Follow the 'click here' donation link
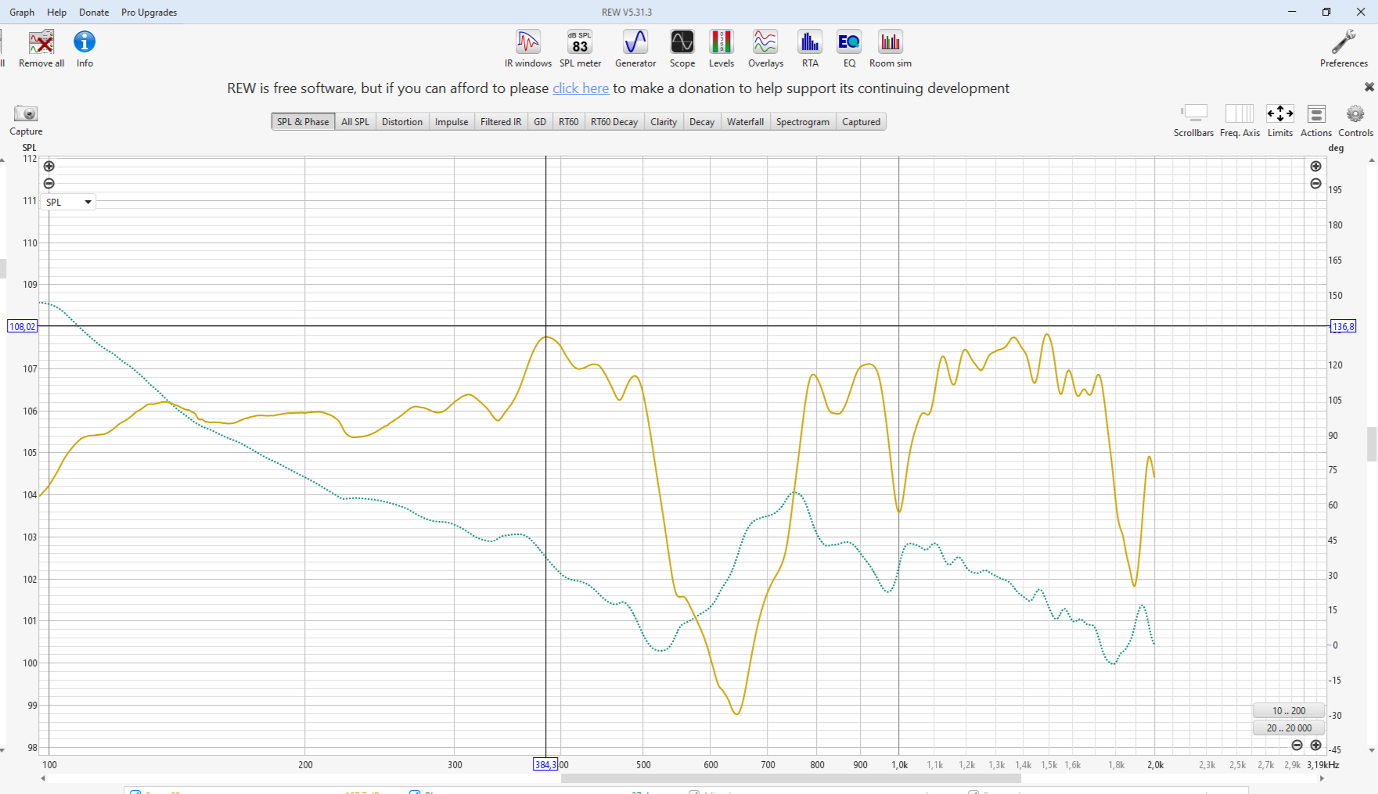The width and height of the screenshot is (1378, 794). (581, 88)
